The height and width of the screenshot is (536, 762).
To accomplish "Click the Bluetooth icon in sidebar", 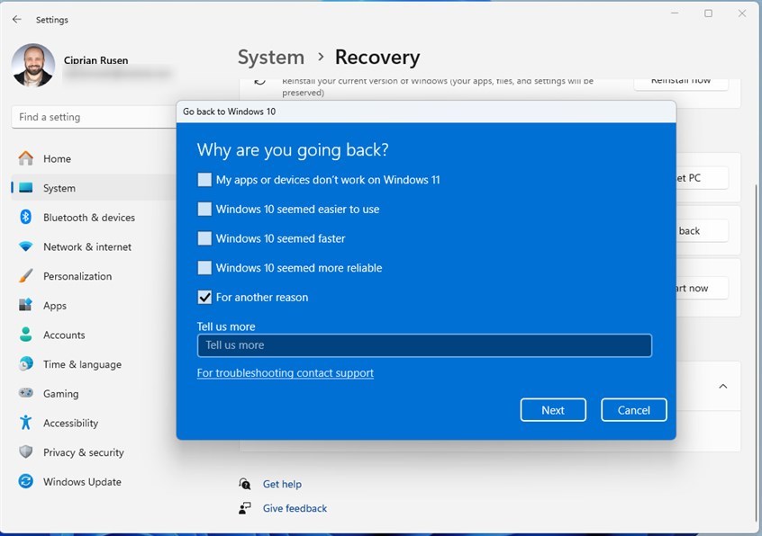I will point(26,217).
